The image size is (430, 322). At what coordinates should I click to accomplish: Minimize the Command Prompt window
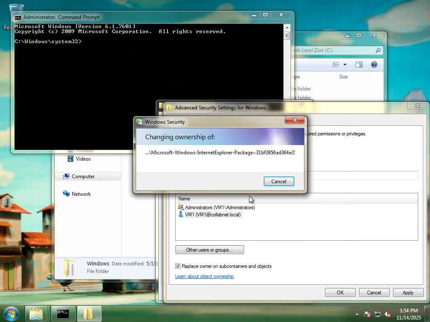click(254, 15)
